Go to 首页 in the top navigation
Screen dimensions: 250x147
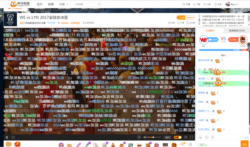pyautogui.click(x=39, y=4)
